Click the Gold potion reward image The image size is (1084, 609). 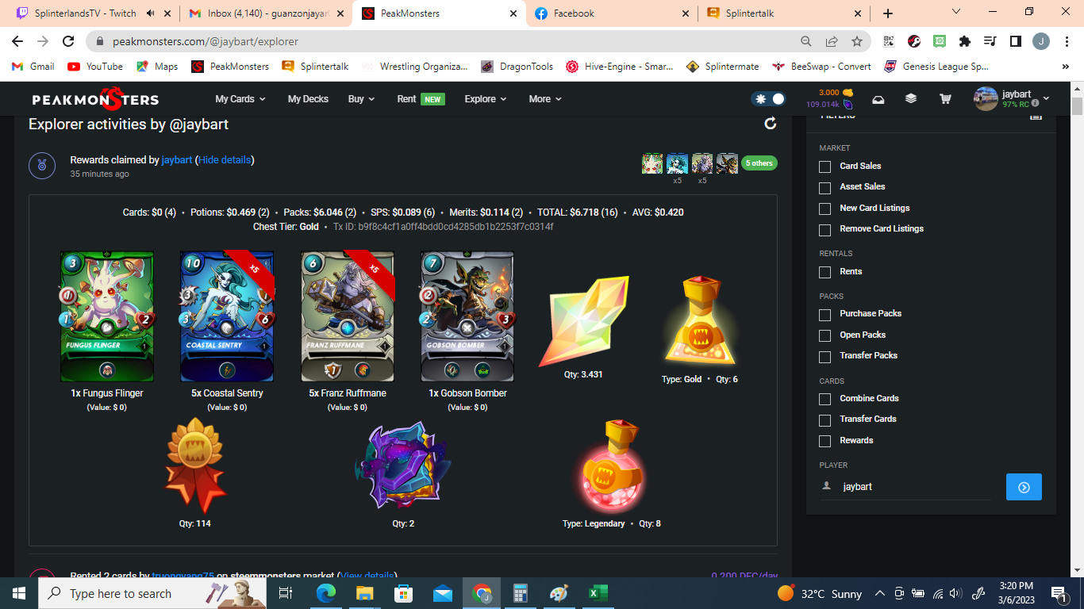point(700,321)
